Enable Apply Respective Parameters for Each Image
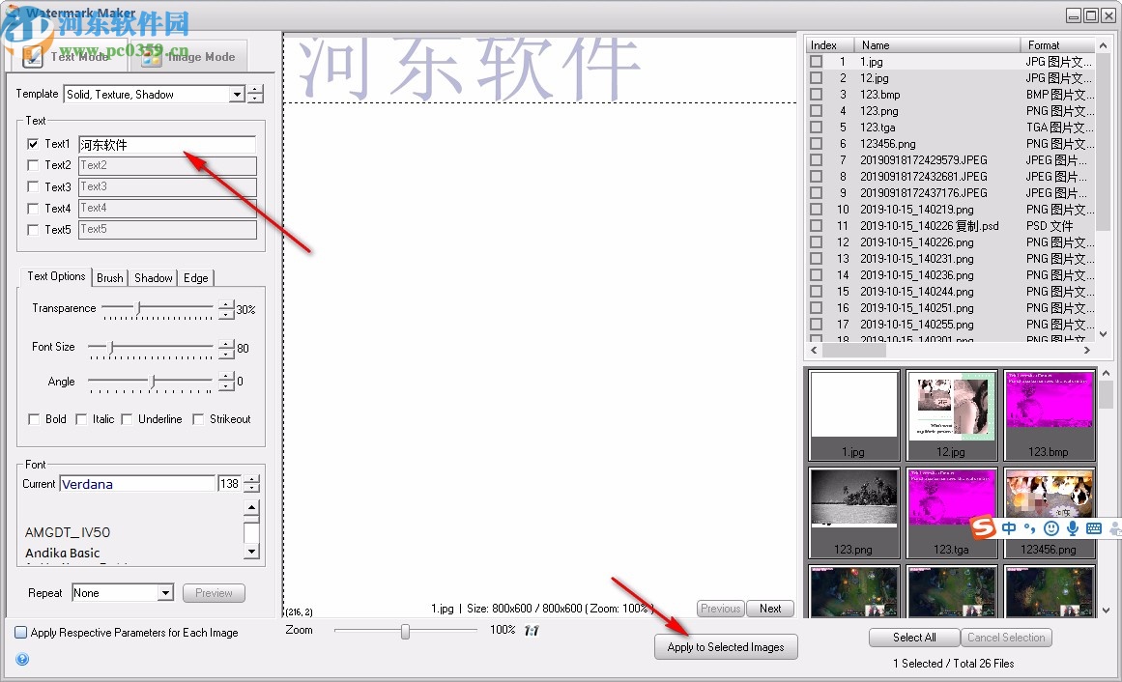The height and width of the screenshot is (682, 1122). pyautogui.click(x=19, y=632)
